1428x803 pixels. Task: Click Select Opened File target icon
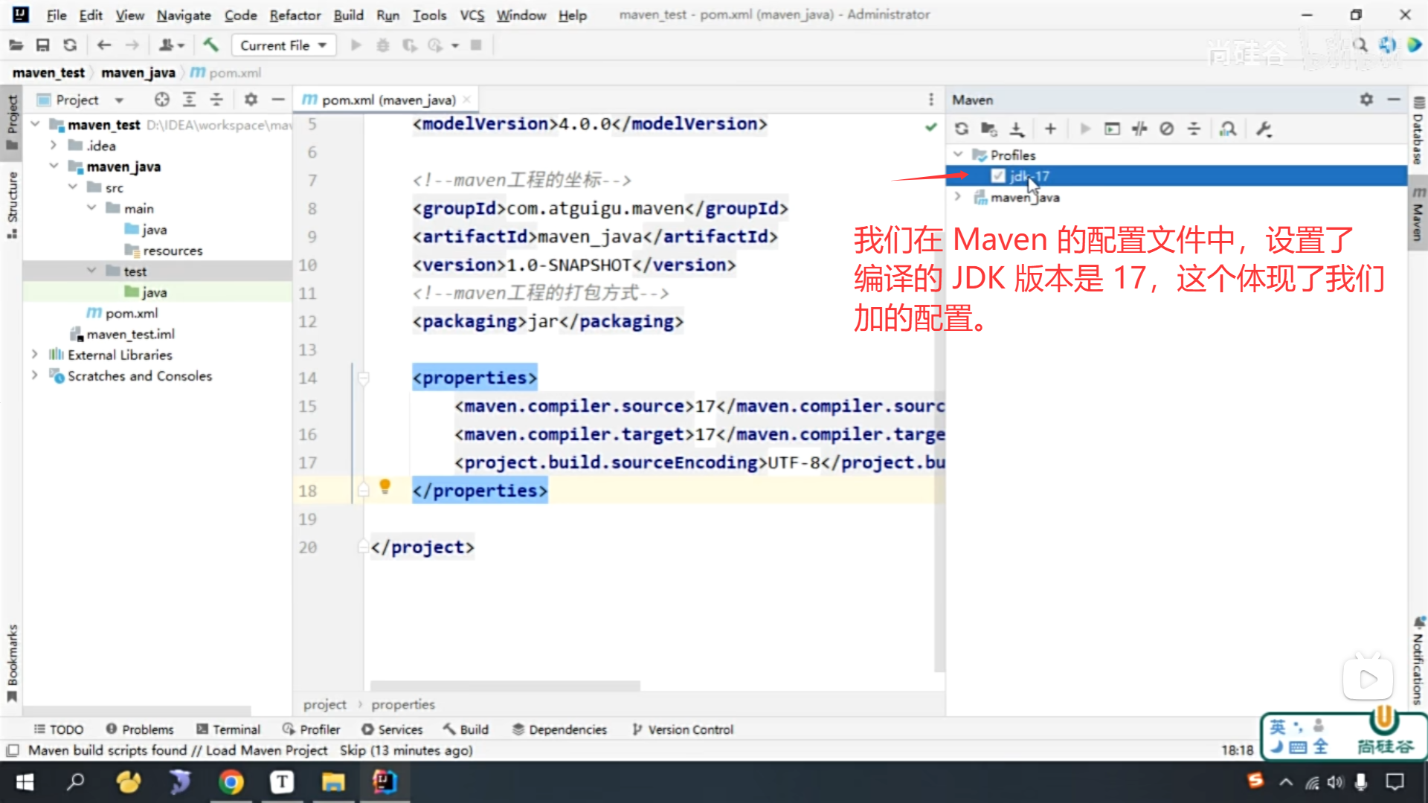tap(161, 100)
